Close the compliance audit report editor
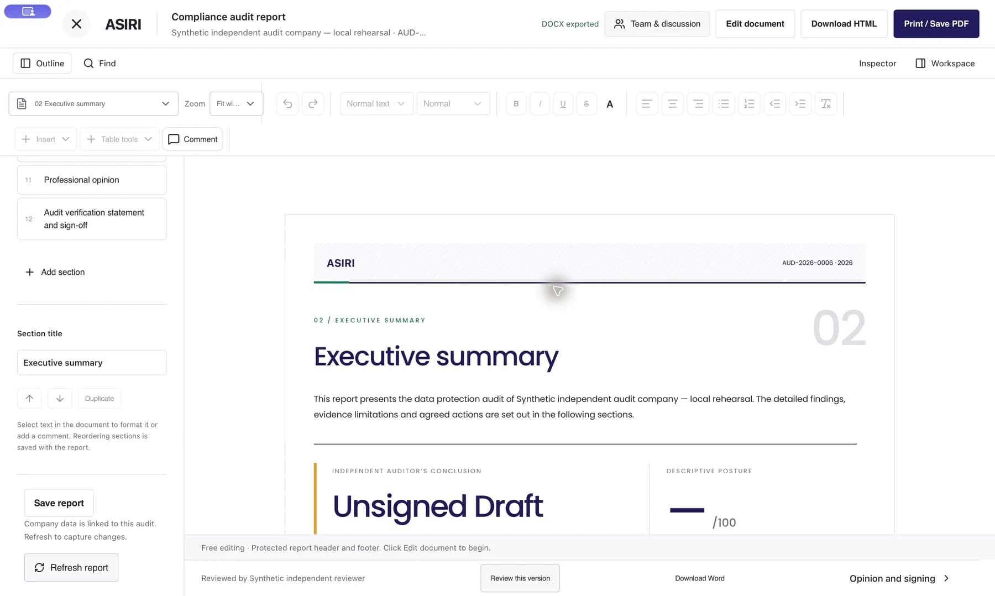The width and height of the screenshot is (995, 596). pos(76,24)
